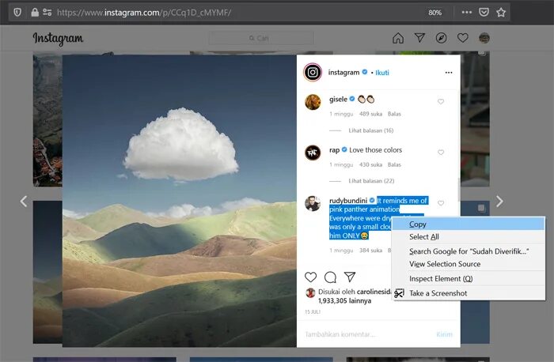Choose Inspect Element (Q)

(469, 279)
